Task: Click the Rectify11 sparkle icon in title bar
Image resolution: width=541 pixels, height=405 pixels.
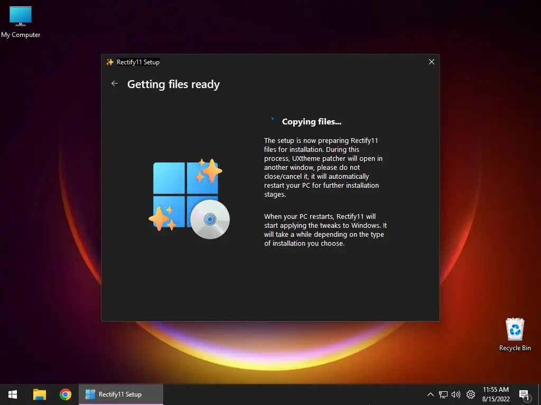Action: [110, 62]
